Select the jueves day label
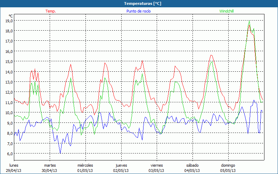 121,165
